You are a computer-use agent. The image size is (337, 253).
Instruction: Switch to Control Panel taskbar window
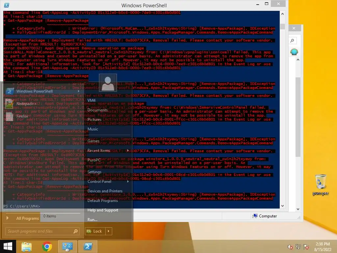[67, 246]
